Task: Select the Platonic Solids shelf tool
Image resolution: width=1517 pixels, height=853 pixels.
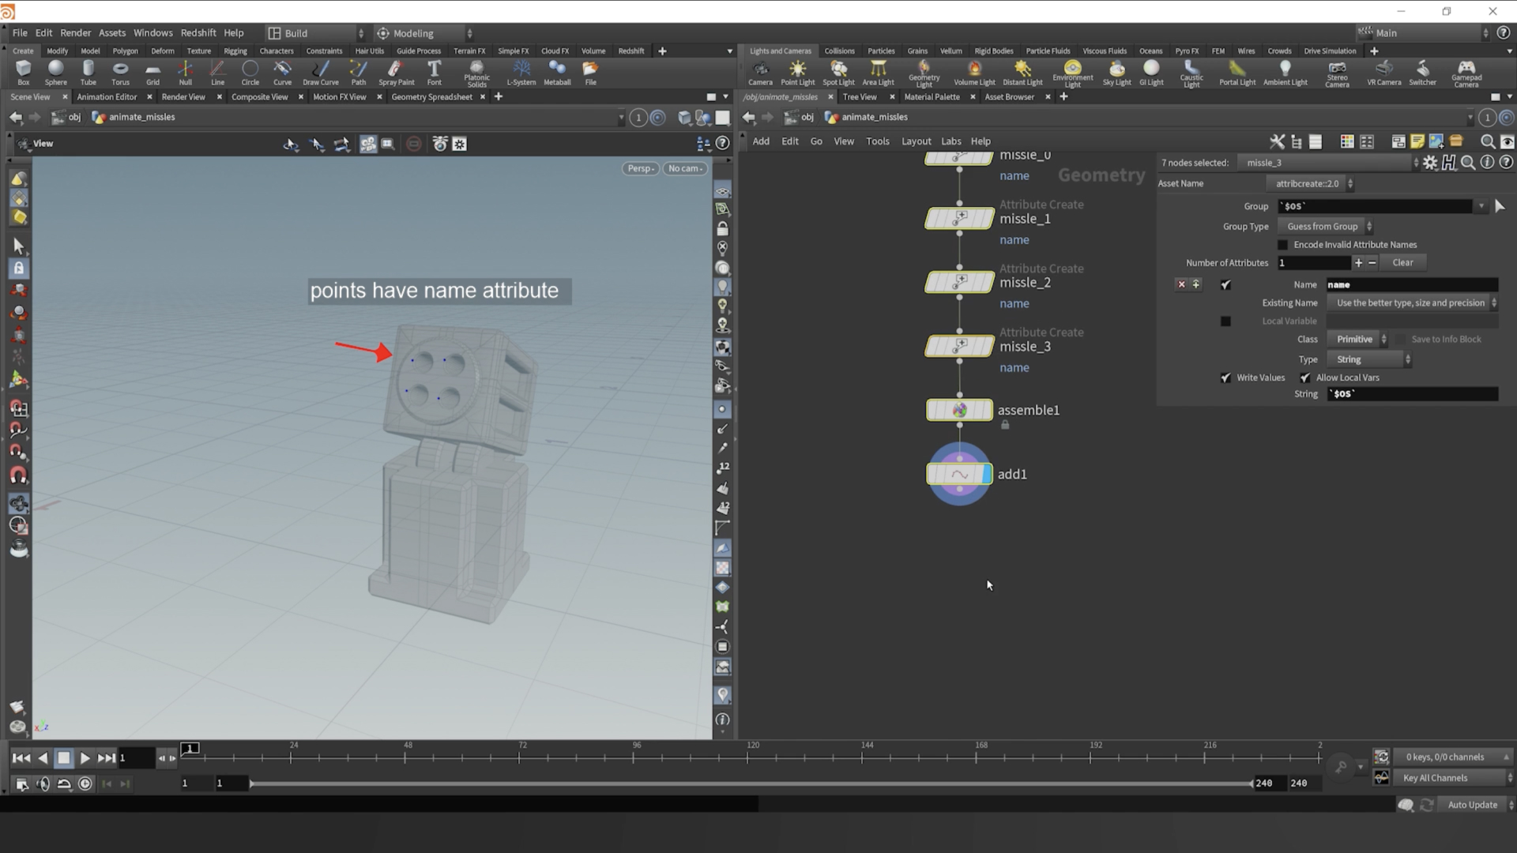Action: [x=476, y=74]
